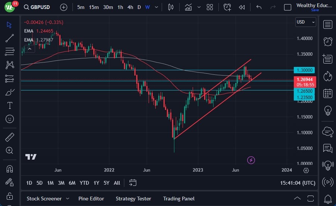The image size is (336, 206).
Task: Open the USD currency dropdown
Action: 305,22
